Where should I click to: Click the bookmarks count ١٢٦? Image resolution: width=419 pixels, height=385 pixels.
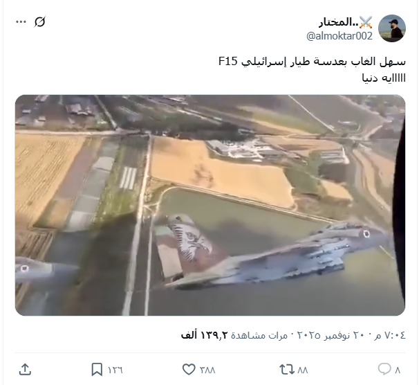(x=115, y=370)
